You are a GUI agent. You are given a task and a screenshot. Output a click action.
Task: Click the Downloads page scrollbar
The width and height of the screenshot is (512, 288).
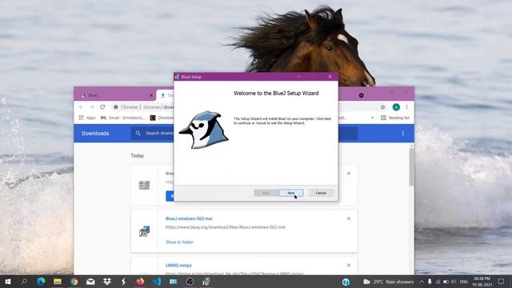[411, 167]
